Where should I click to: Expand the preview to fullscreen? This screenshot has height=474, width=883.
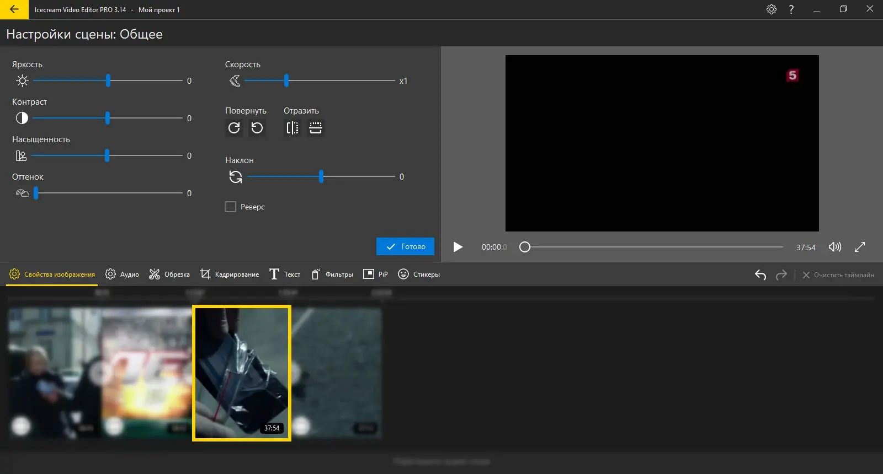tap(860, 247)
